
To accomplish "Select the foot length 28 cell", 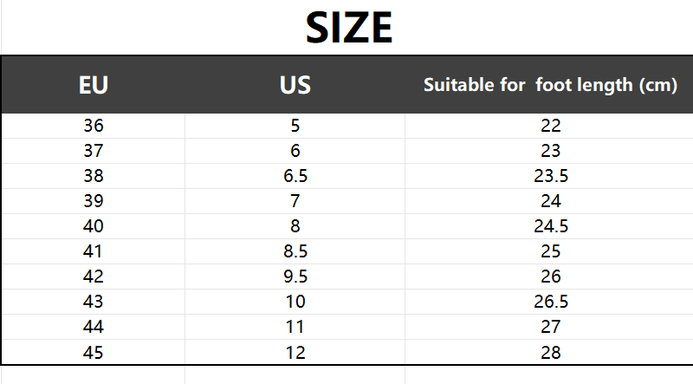I will click(x=550, y=353).
